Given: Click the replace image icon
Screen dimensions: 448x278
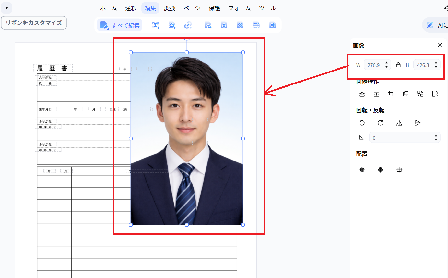Looking at the screenshot, I should [x=420, y=94].
